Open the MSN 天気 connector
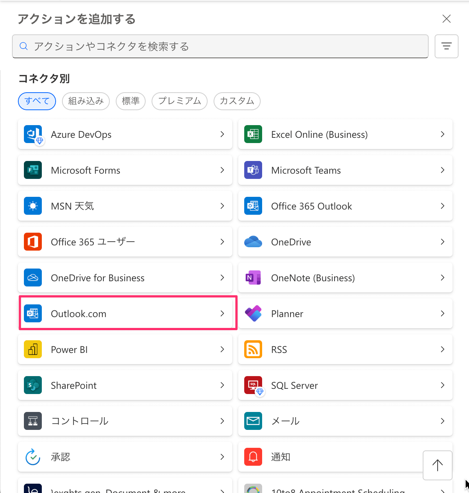The height and width of the screenshot is (493, 469). (125, 206)
